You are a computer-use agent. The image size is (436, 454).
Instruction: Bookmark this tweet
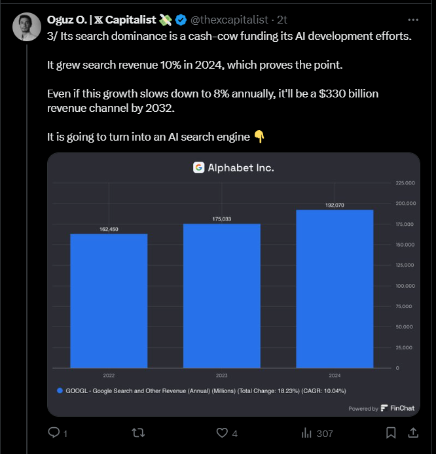coord(391,433)
